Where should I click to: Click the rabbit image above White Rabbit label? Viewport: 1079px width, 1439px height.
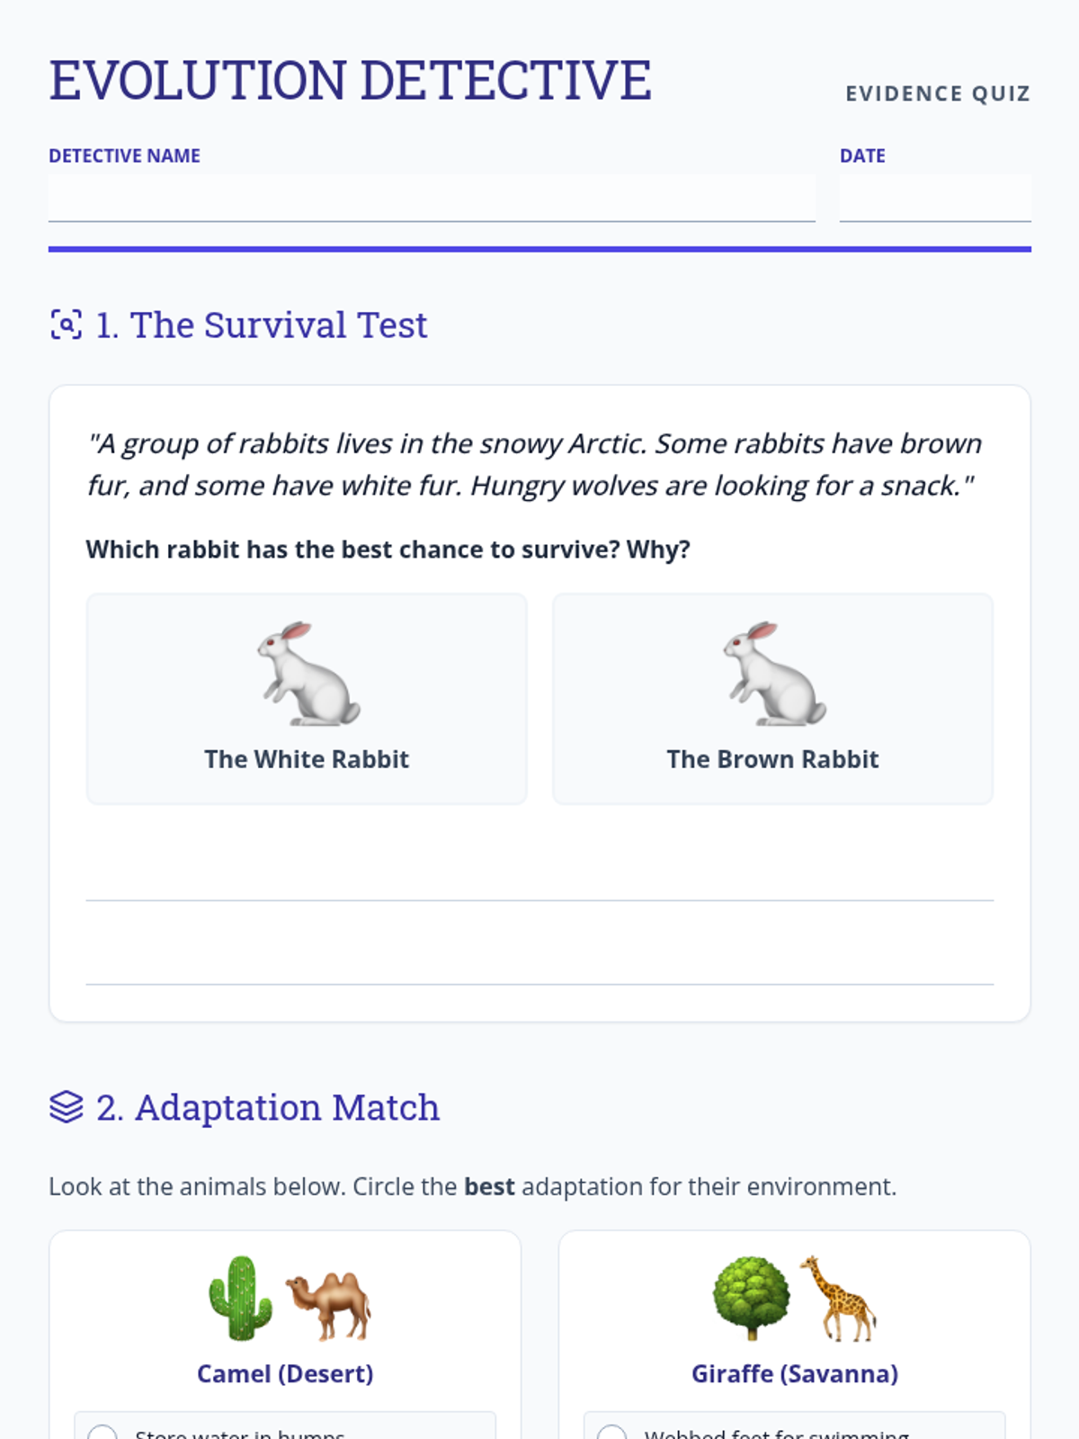point(308,674)
